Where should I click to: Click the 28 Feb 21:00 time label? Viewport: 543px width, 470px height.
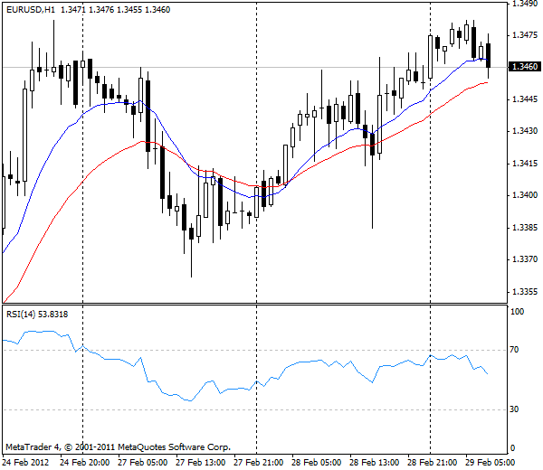pyautogui.click(x=432, y=463)
